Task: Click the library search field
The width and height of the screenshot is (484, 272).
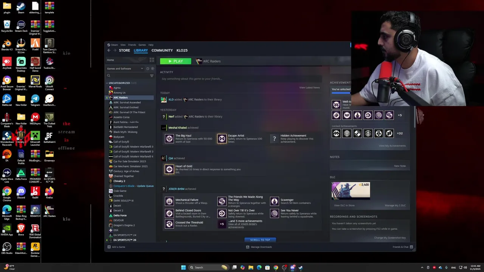Action: (128, 76)
